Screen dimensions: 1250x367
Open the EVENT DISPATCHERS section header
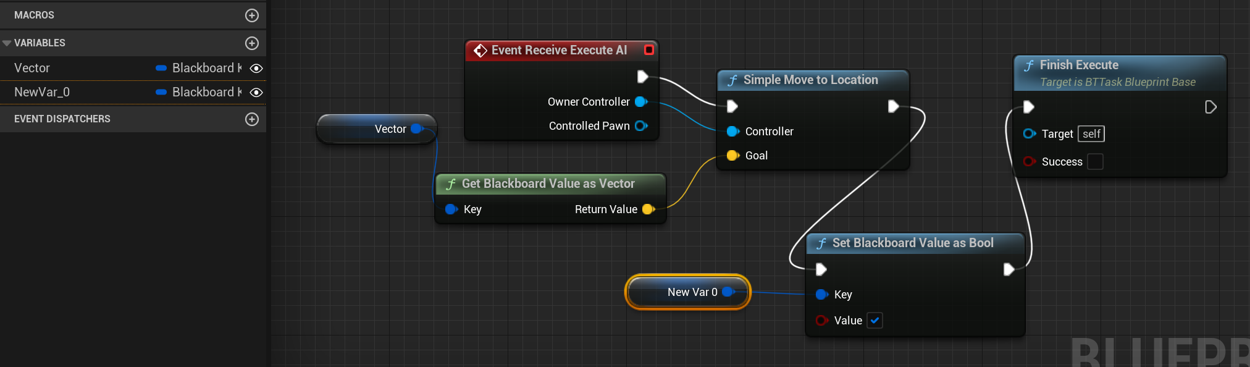(x=133, y=119)
